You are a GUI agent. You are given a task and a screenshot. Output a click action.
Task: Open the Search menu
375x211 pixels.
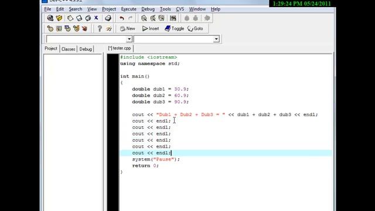pyautogui.click(x=76, y=9)
